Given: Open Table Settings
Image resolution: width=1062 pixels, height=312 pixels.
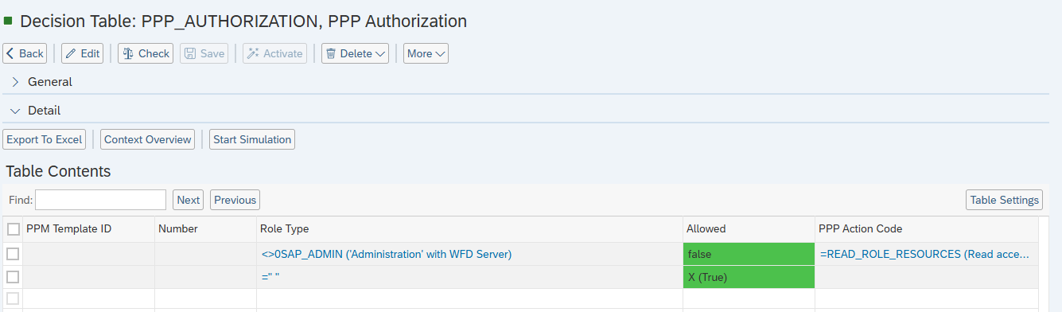Looking at the screenshot, I should pyautogui.click(x=1004, y=200).
